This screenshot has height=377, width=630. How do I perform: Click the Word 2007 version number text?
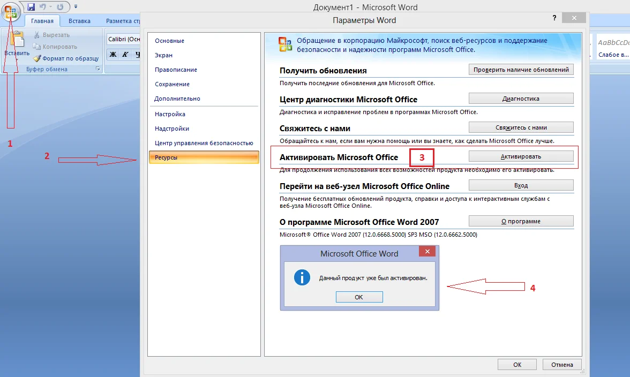coord(378,235)
